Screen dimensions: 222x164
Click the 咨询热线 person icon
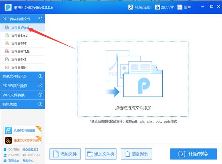point(5,155)
